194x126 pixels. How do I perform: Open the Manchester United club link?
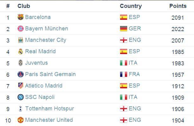click(x=49, y=120)
